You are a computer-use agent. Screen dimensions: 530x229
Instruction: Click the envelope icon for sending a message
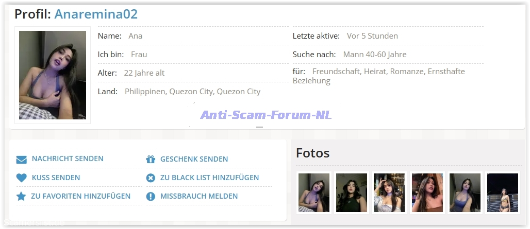click(x=21, y=160)
